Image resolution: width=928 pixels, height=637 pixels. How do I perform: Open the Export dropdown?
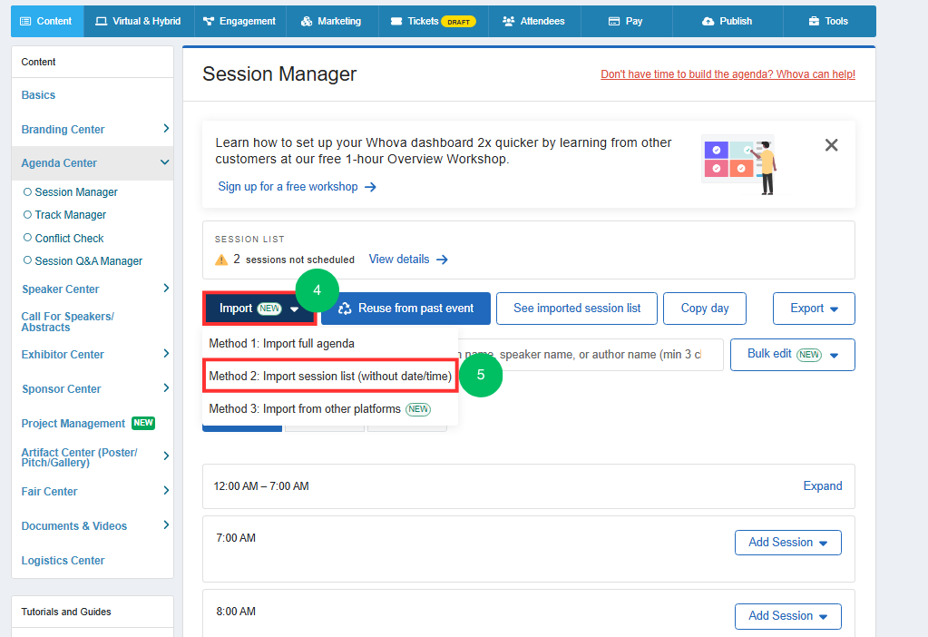pyautogui.click(x=814, y=309)
